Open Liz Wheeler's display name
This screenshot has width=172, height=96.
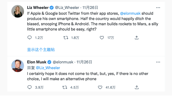point(38,8)
